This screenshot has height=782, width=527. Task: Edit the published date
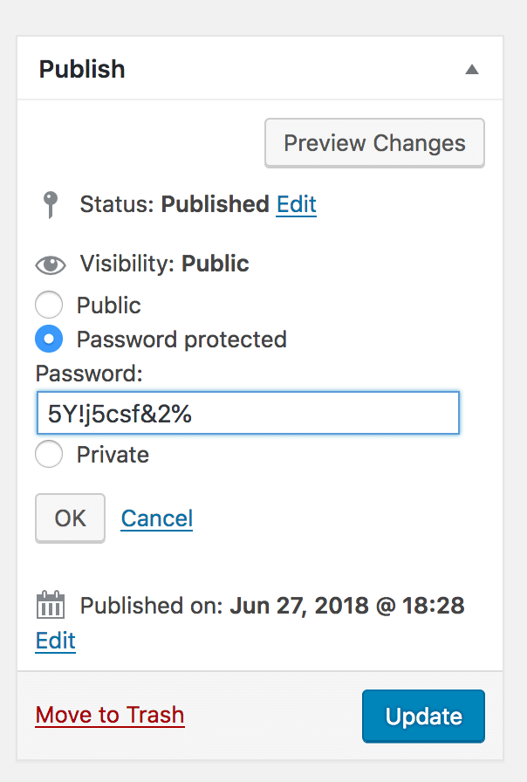[x=55, y=641]
